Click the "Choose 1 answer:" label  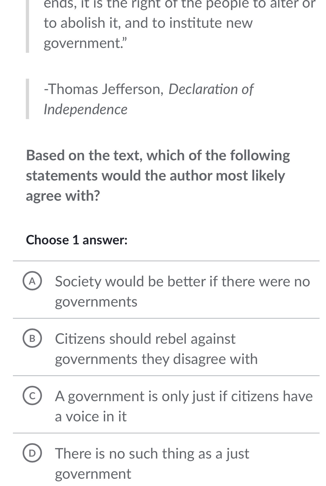77,240
